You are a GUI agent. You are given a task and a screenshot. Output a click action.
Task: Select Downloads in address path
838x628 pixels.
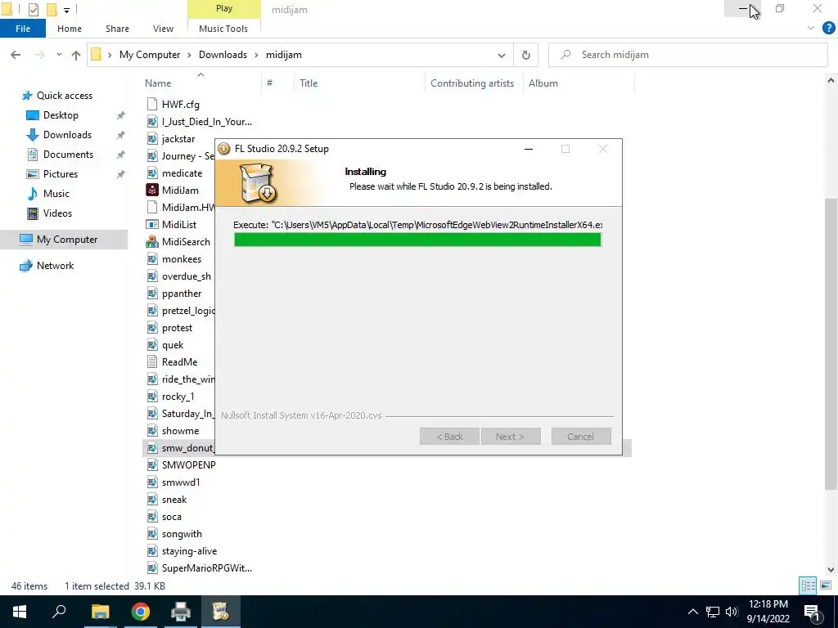tap(223, 55)
